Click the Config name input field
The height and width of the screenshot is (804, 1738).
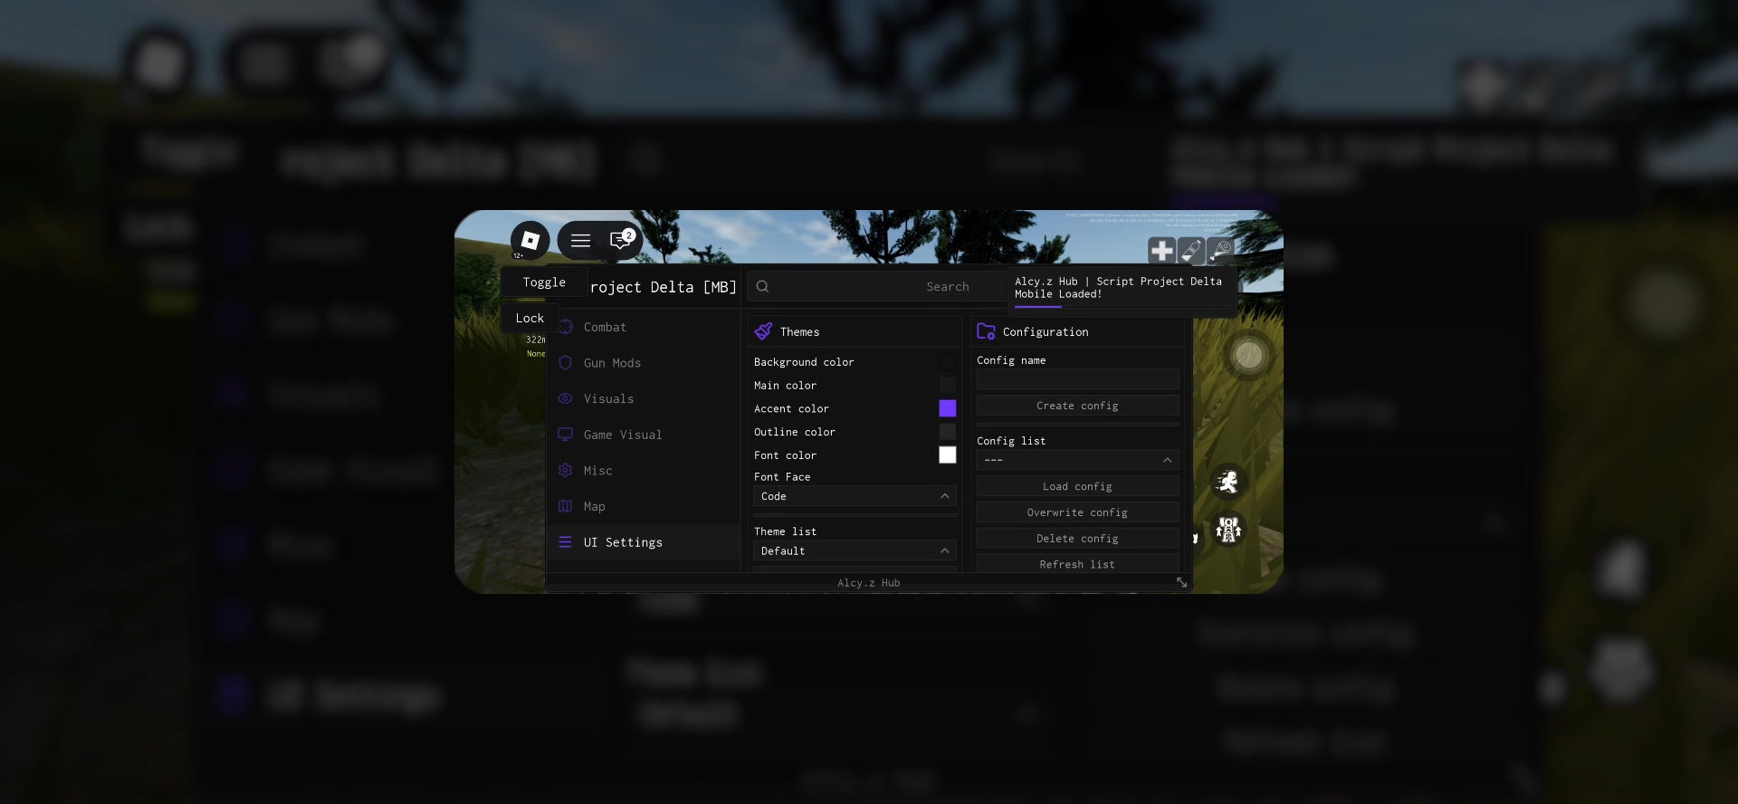pyautogui.click(x=1077, y=379)
